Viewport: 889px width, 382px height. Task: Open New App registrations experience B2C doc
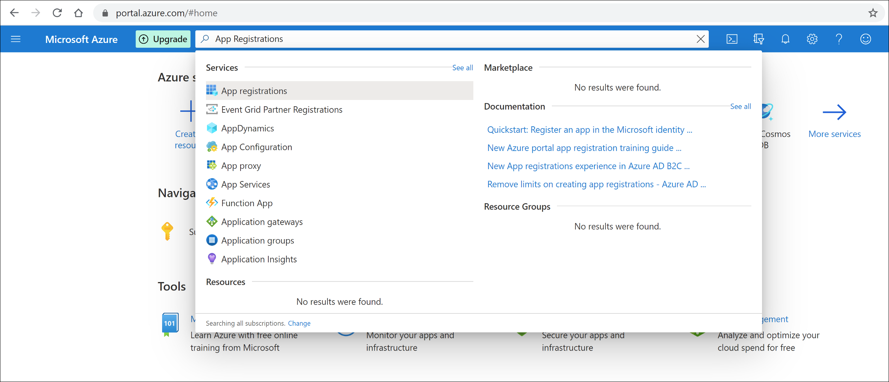tap(588, 166)
